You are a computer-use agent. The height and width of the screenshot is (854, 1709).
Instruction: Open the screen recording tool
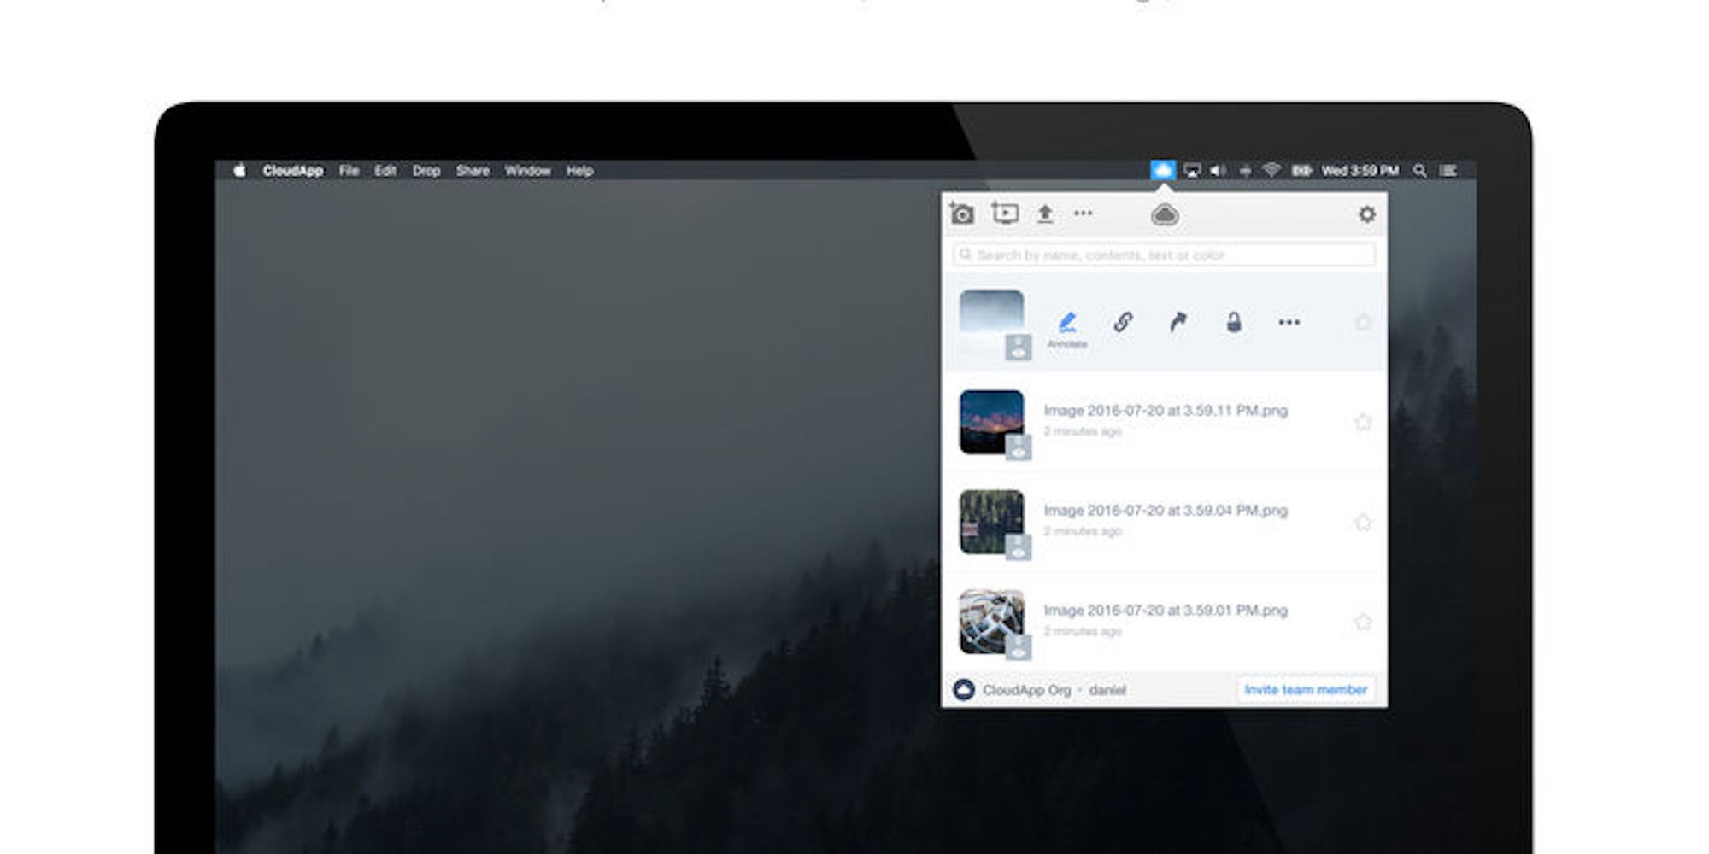pyautogui.click(x=1005, y=214)
